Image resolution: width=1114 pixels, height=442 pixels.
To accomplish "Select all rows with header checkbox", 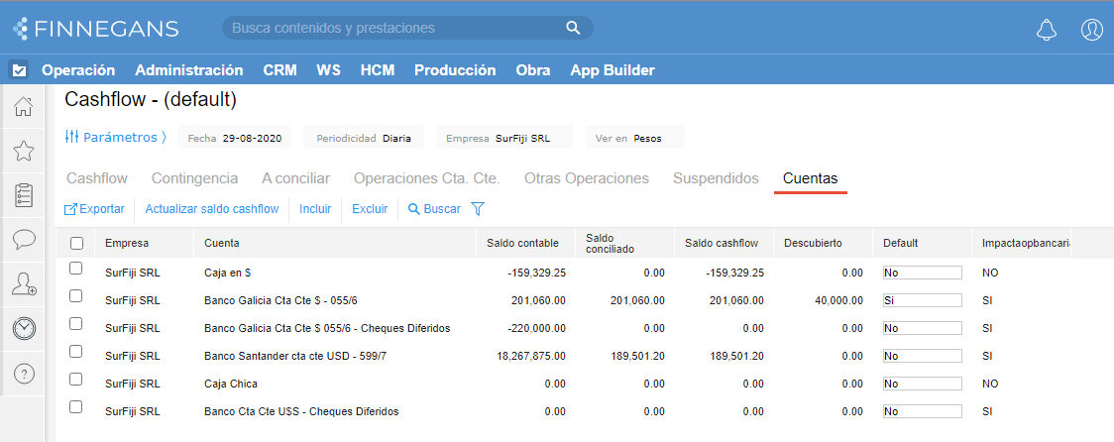I will coord(76,243).
